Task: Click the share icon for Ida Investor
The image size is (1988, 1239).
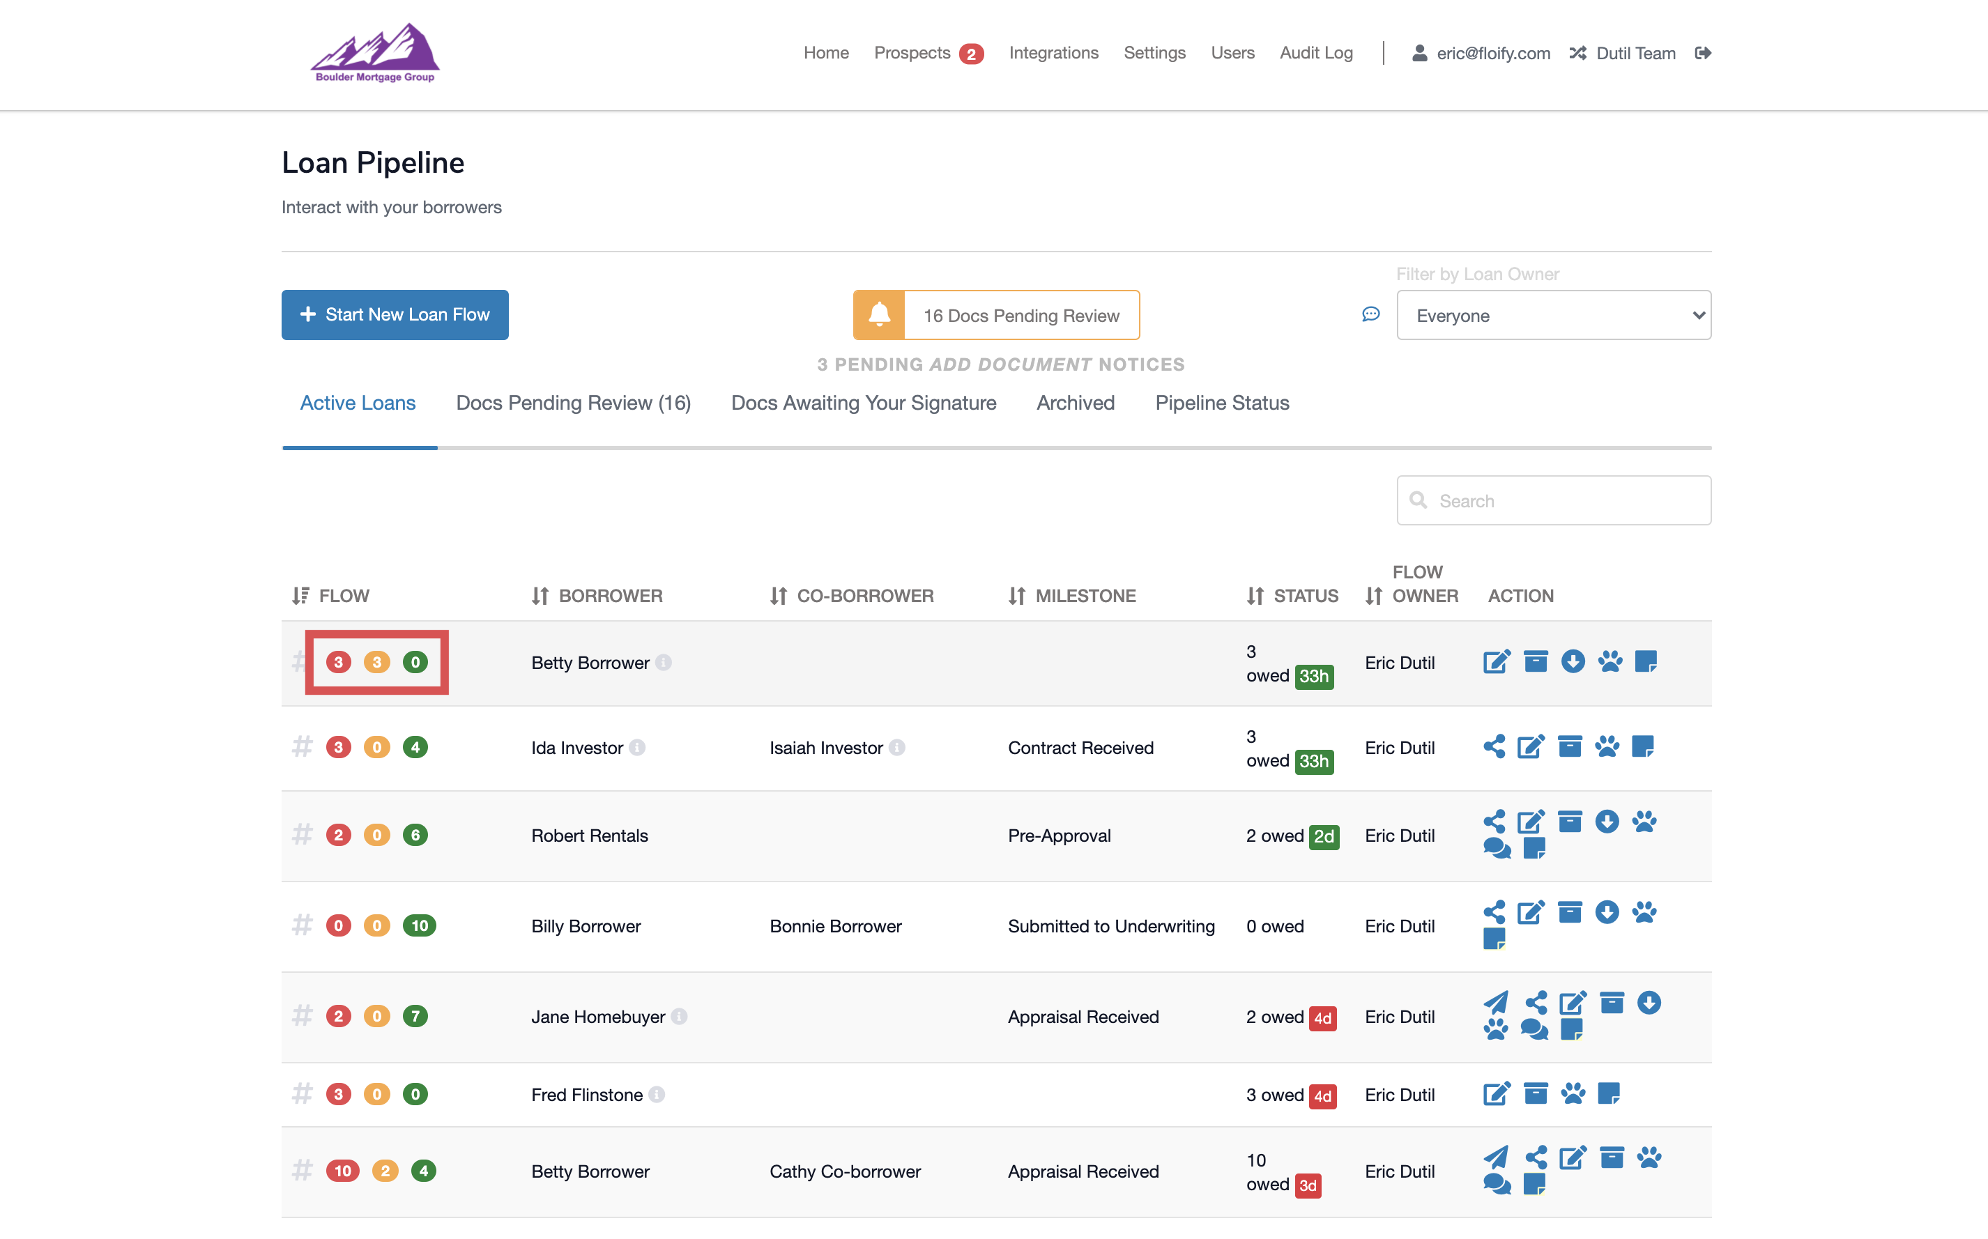Action: (1494, 746)
